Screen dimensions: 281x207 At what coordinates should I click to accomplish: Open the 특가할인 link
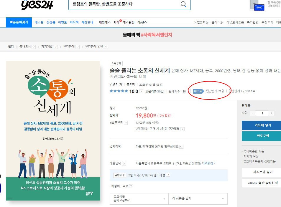tap(253, 22)
